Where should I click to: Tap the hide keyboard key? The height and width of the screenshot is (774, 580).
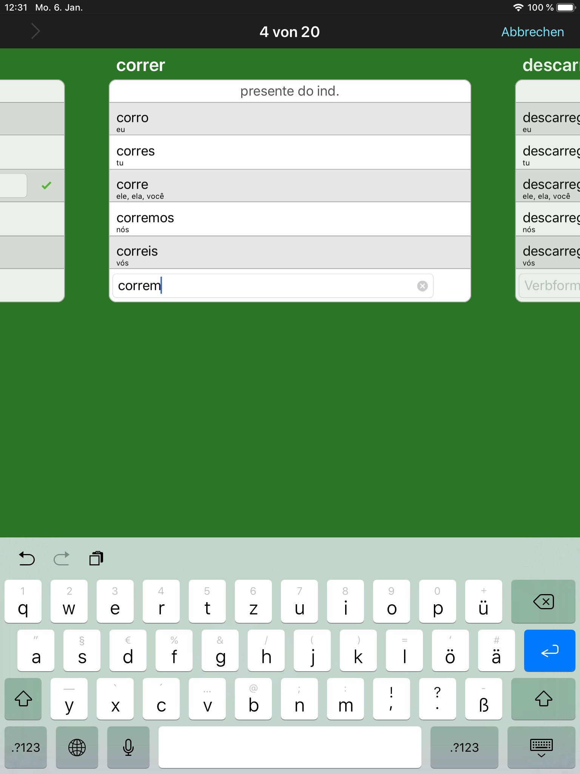tap(541, 747)
